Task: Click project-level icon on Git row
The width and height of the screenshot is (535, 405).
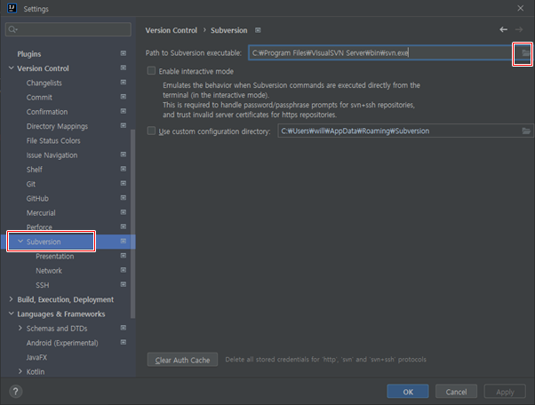Action: tap(124, 184)
